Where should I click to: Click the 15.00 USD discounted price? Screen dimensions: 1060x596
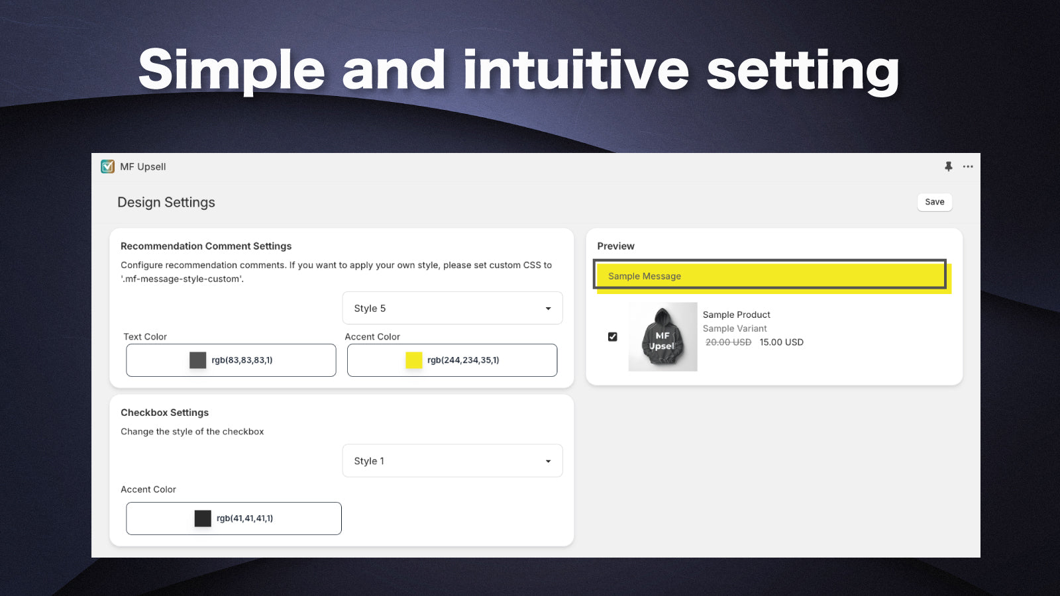[781, 342]
